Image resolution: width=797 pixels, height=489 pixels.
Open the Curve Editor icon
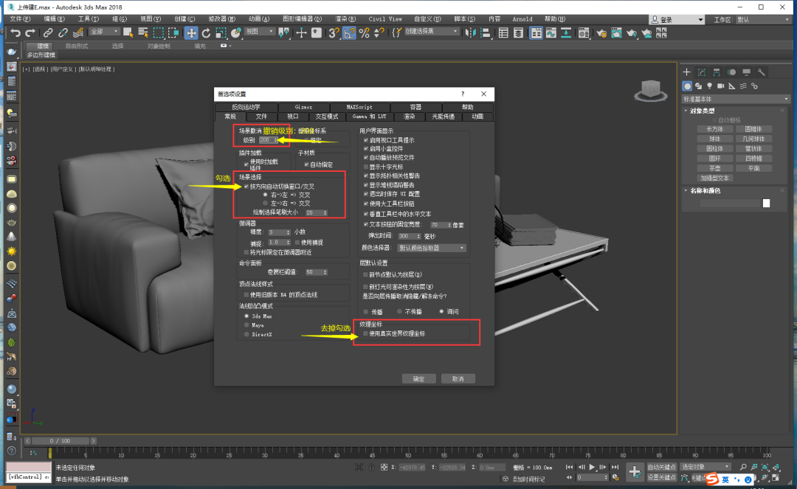coord(551,33)
